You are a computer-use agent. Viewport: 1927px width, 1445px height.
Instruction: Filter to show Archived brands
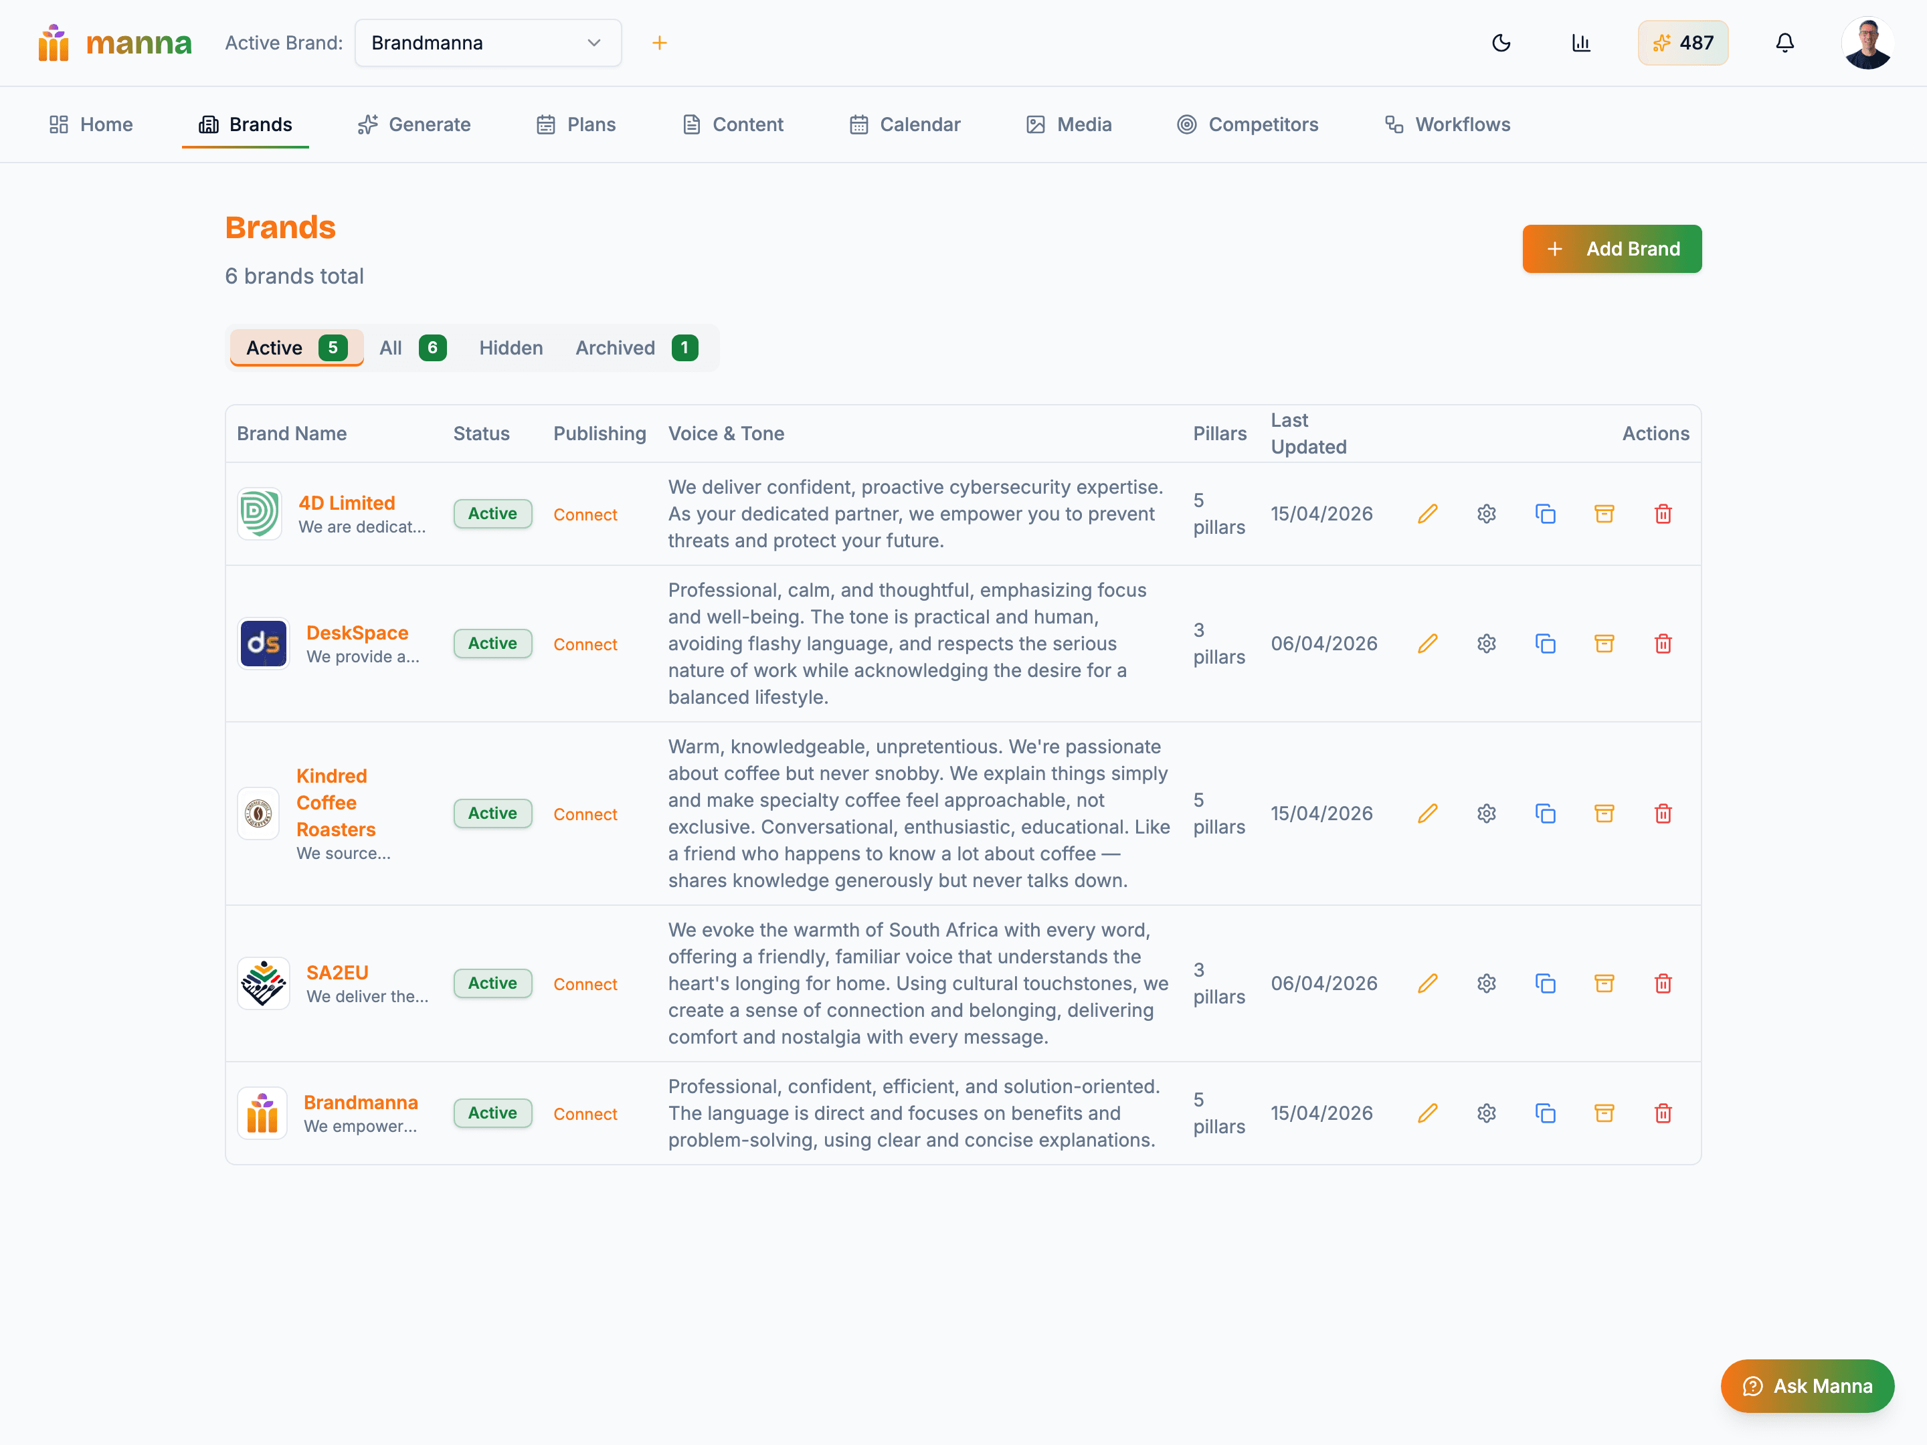[615, 347]
